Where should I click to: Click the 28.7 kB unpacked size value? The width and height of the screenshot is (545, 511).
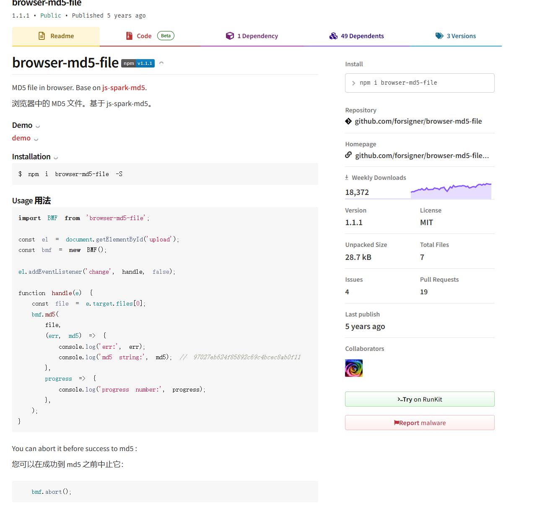[358, 257]
